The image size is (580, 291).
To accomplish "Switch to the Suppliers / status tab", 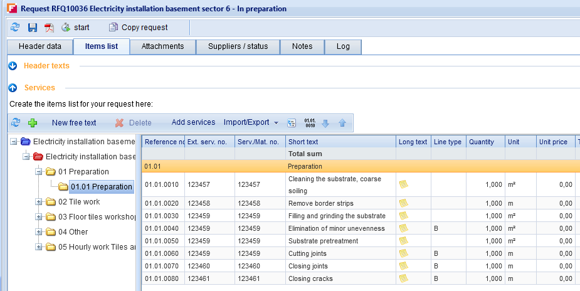I will (238, 46).
